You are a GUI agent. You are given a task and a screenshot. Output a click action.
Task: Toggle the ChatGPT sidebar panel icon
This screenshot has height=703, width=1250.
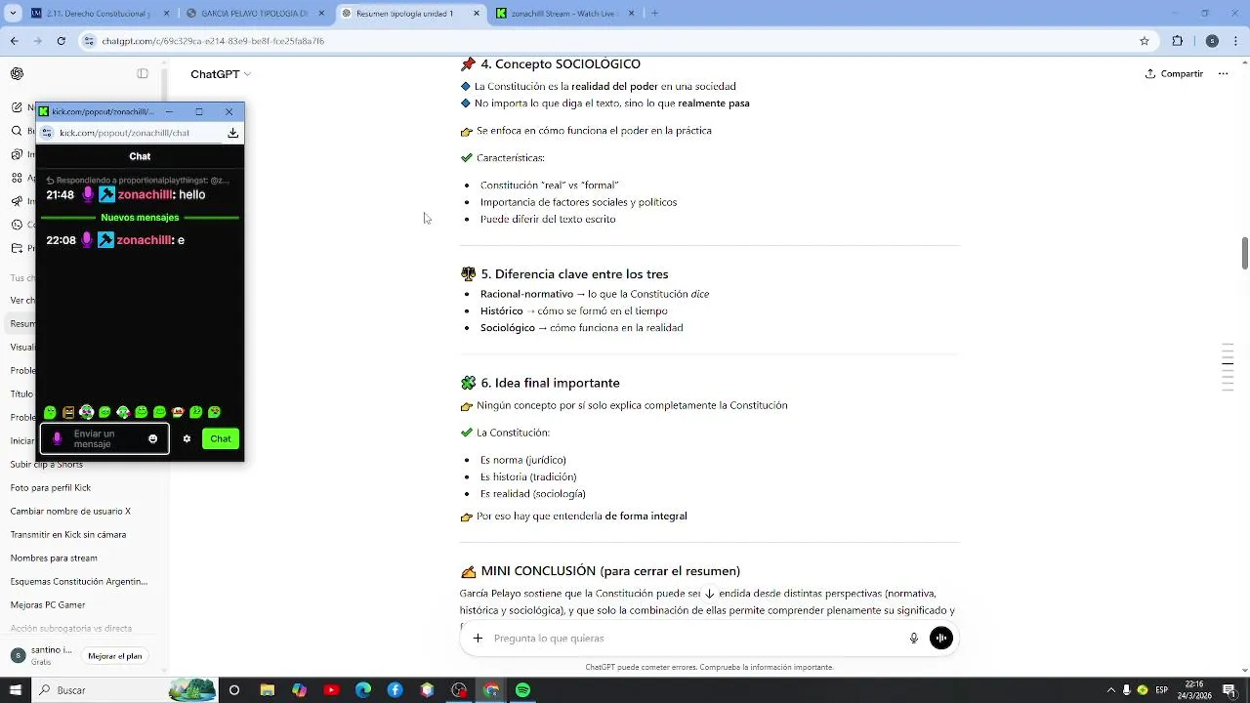(x=143, y=74)
